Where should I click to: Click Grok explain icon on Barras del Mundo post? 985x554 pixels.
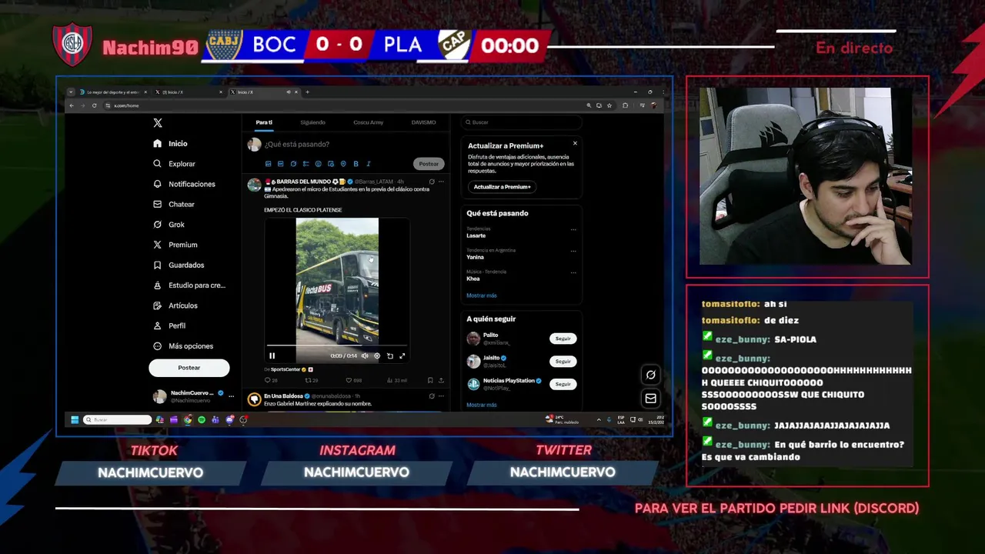click(x=432, y=182)
